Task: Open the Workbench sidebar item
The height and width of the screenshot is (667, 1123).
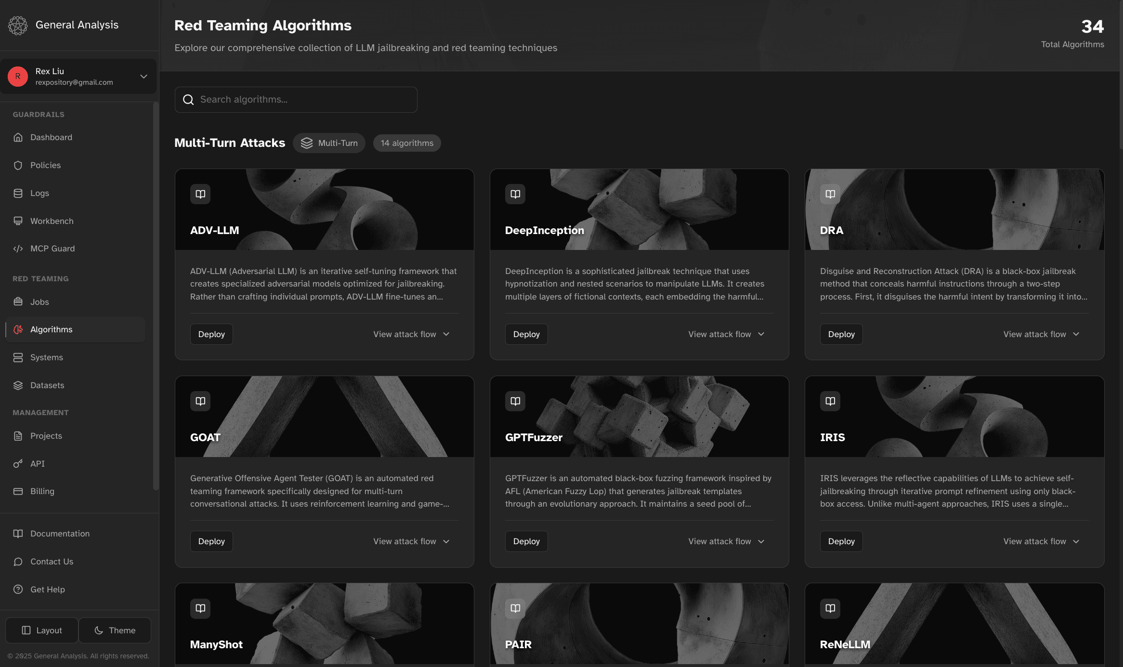Action: pos(75,221)
